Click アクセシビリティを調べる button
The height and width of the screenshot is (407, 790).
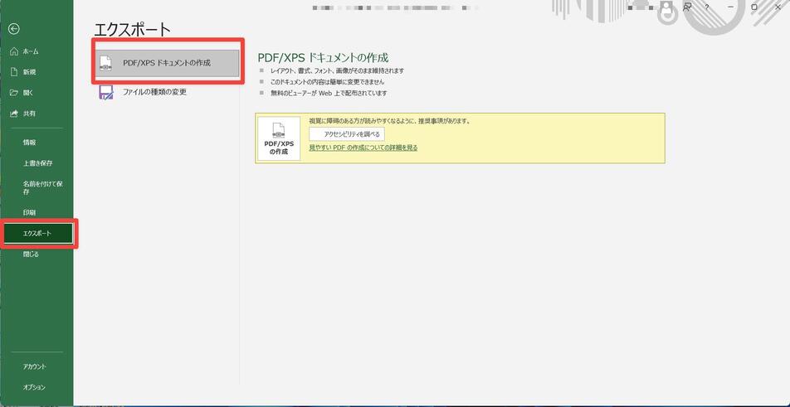[x=347, y=133]
